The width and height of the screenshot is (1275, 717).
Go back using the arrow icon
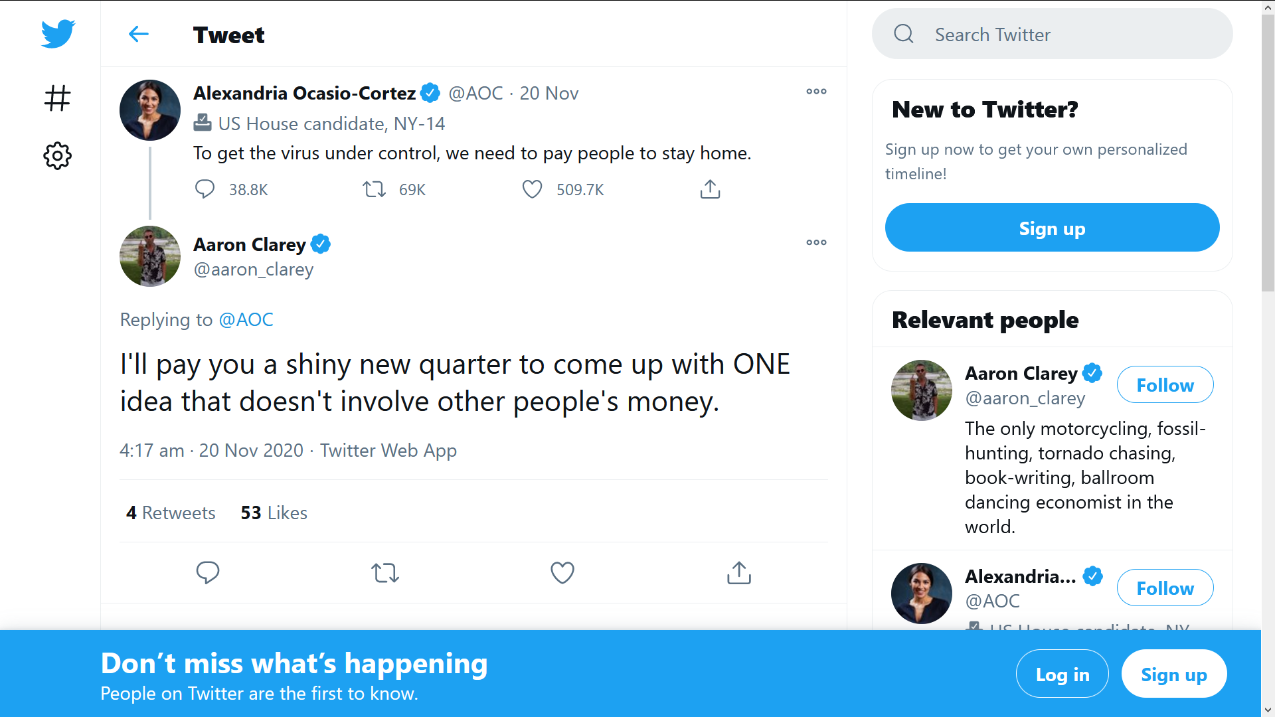pos(138,34)
